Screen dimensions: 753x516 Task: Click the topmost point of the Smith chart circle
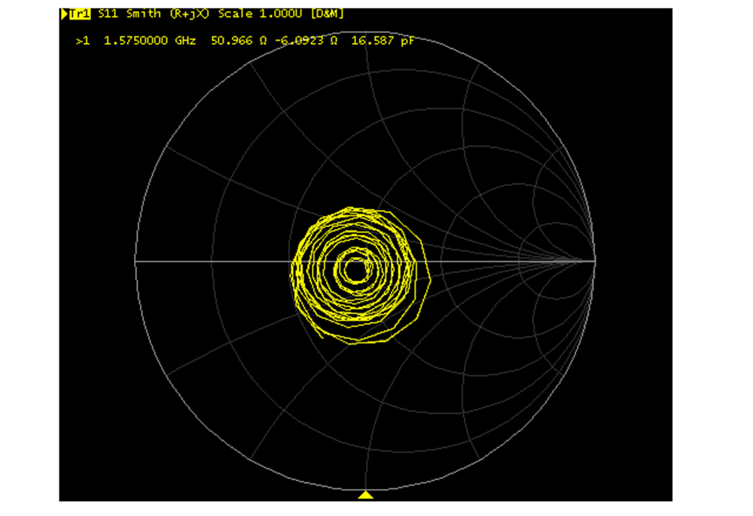(365, 32)
